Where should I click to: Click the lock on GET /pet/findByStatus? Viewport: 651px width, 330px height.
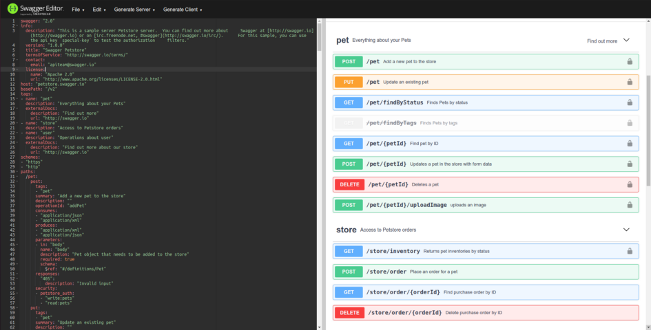tap(630, 102)
